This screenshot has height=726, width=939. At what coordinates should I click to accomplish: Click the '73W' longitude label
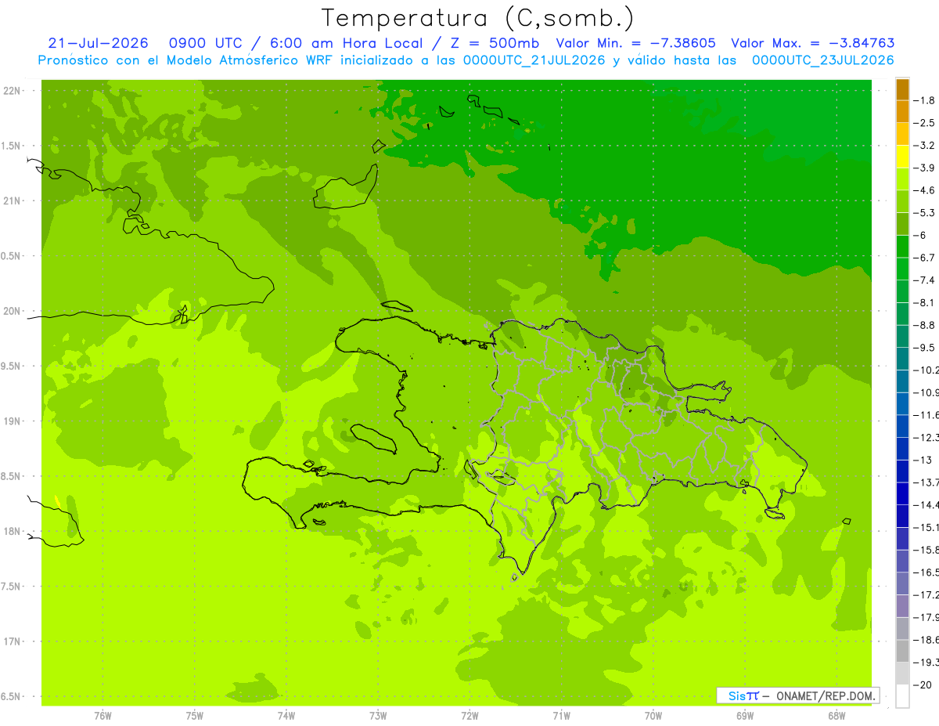tap(378, 715)
